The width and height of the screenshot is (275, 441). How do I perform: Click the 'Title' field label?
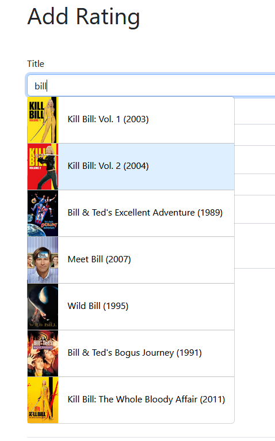pyautogui.click(x=36, y=64)
